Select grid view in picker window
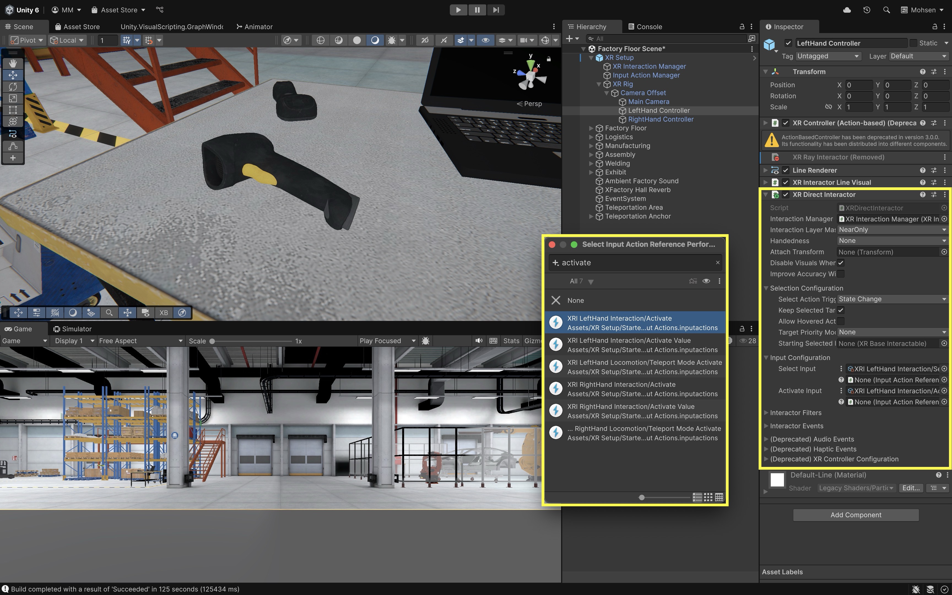The image size is (952, 595). [708, 497]
